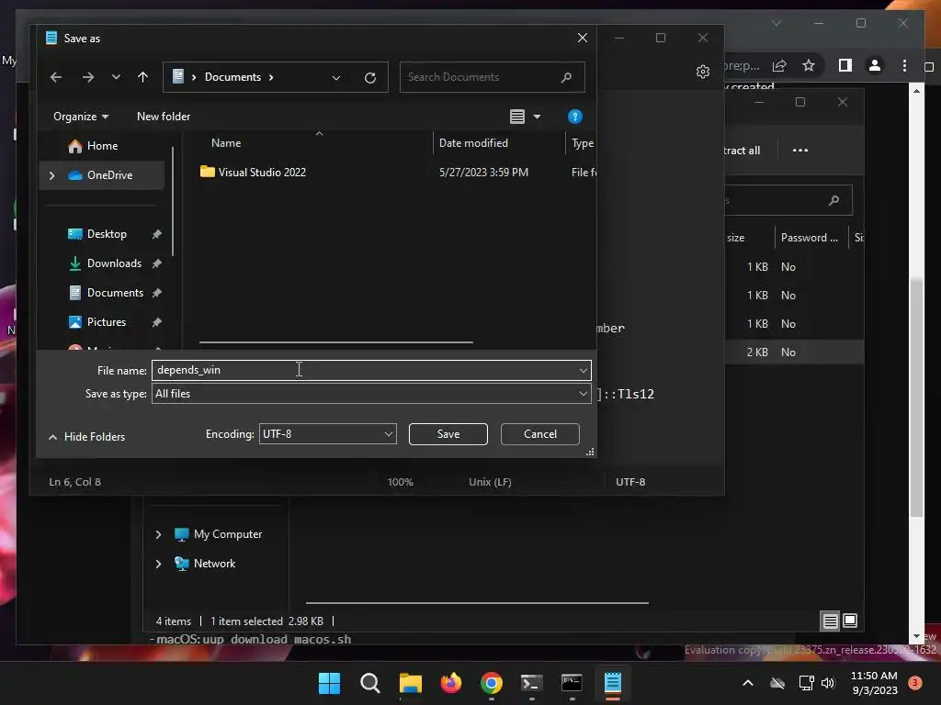Click the search icon in archive window
Viewport: 941px width, 705px height.
pyautogui.click(x=833, y=200)
